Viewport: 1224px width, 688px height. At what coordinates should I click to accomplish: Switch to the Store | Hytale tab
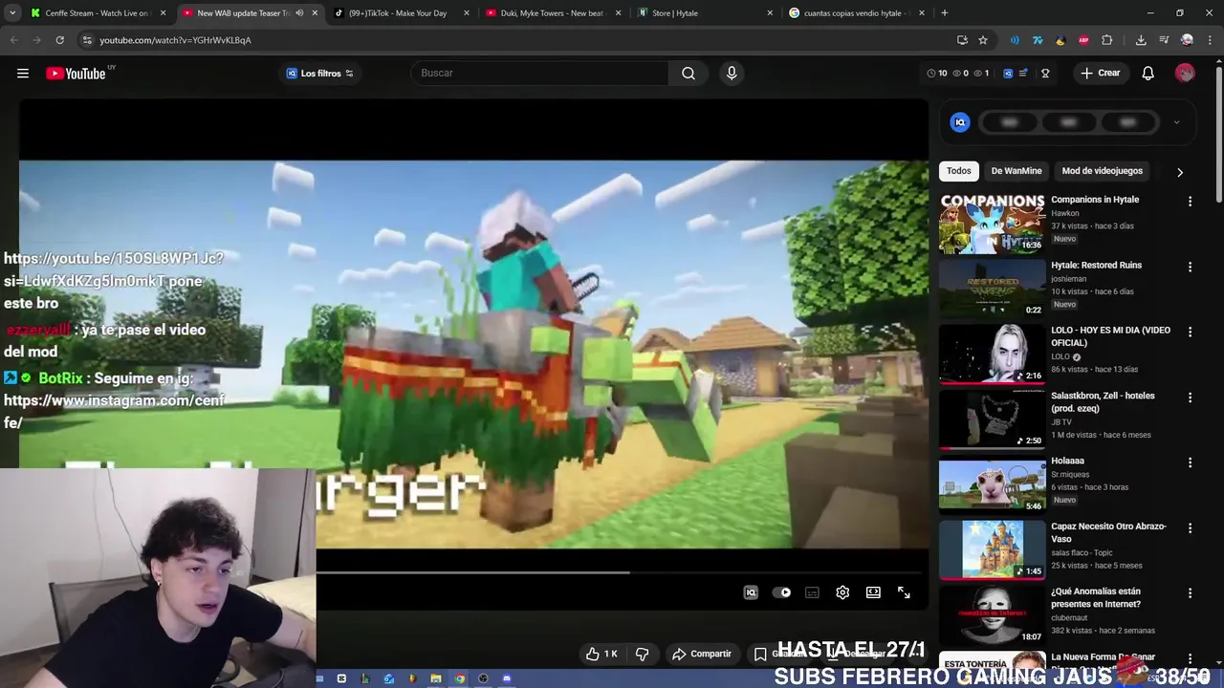point(705,13)
